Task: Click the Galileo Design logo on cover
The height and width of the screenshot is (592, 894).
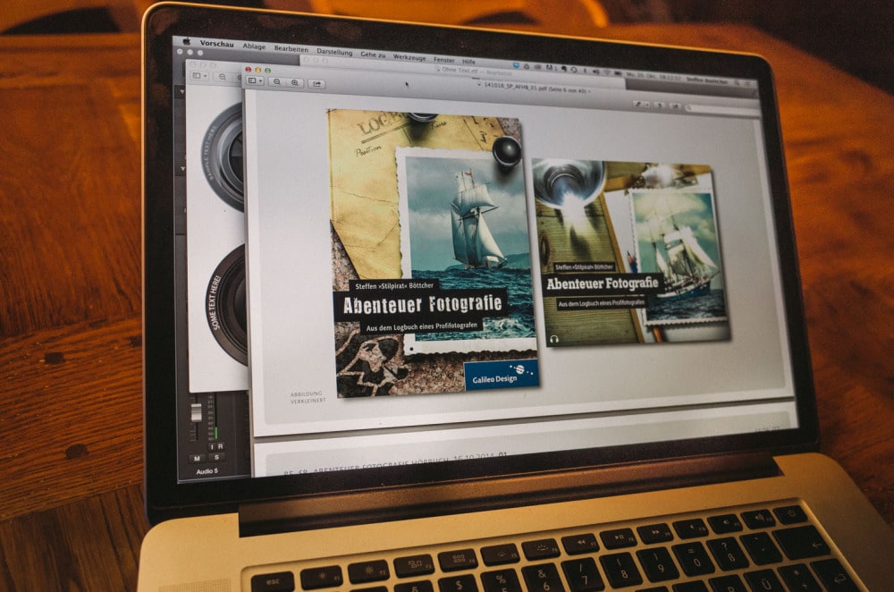Action: coord(502,375)
